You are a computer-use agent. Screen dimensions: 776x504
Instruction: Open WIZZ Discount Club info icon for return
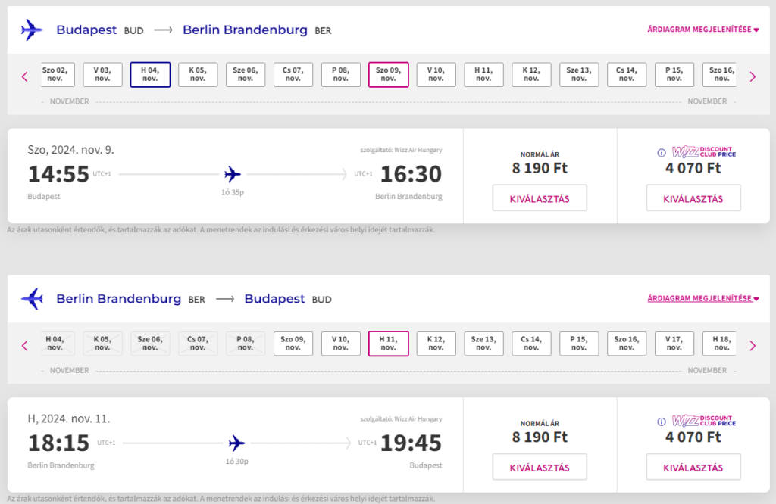[x=661, y=422]
